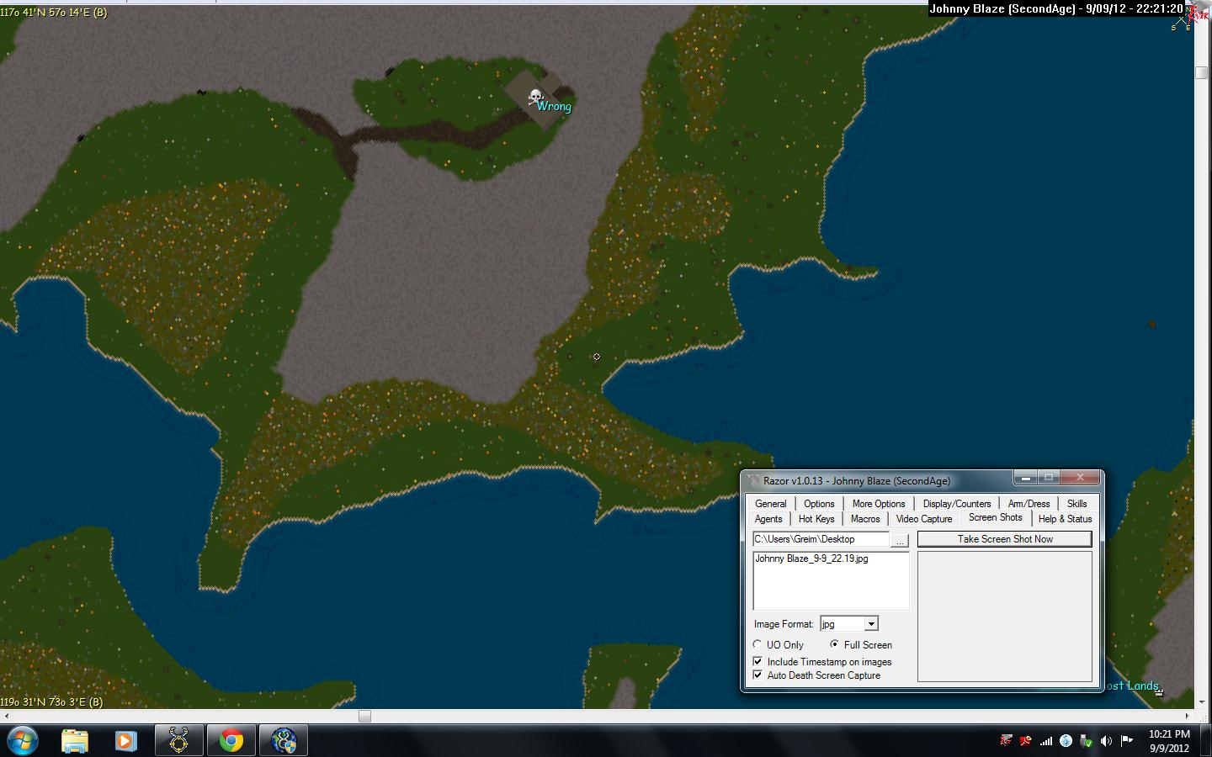Open the Windows Explorer folder icon

pos(75,740)
